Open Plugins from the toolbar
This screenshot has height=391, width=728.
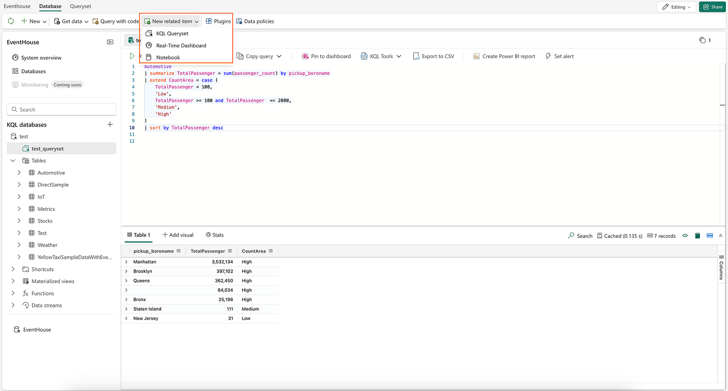click(218, 21)
